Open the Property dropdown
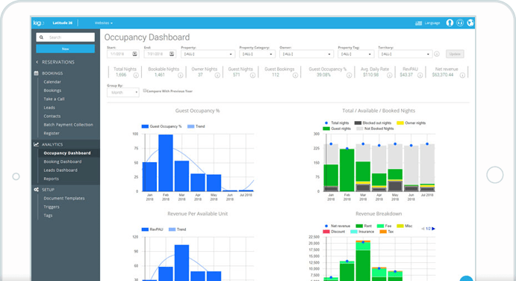The width and height of the screenshot is (516, 281). click(208, 54)
